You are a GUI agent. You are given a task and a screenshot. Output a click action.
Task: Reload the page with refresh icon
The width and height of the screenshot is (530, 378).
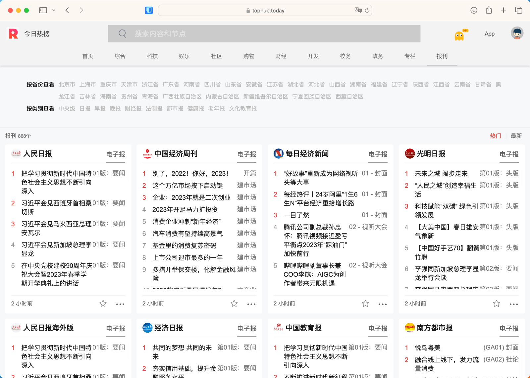[x=367, y=11]
